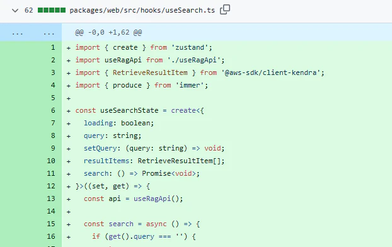Click 'zustand' in the import line
This screenshot has height=247, width=392.
(190, 47)
